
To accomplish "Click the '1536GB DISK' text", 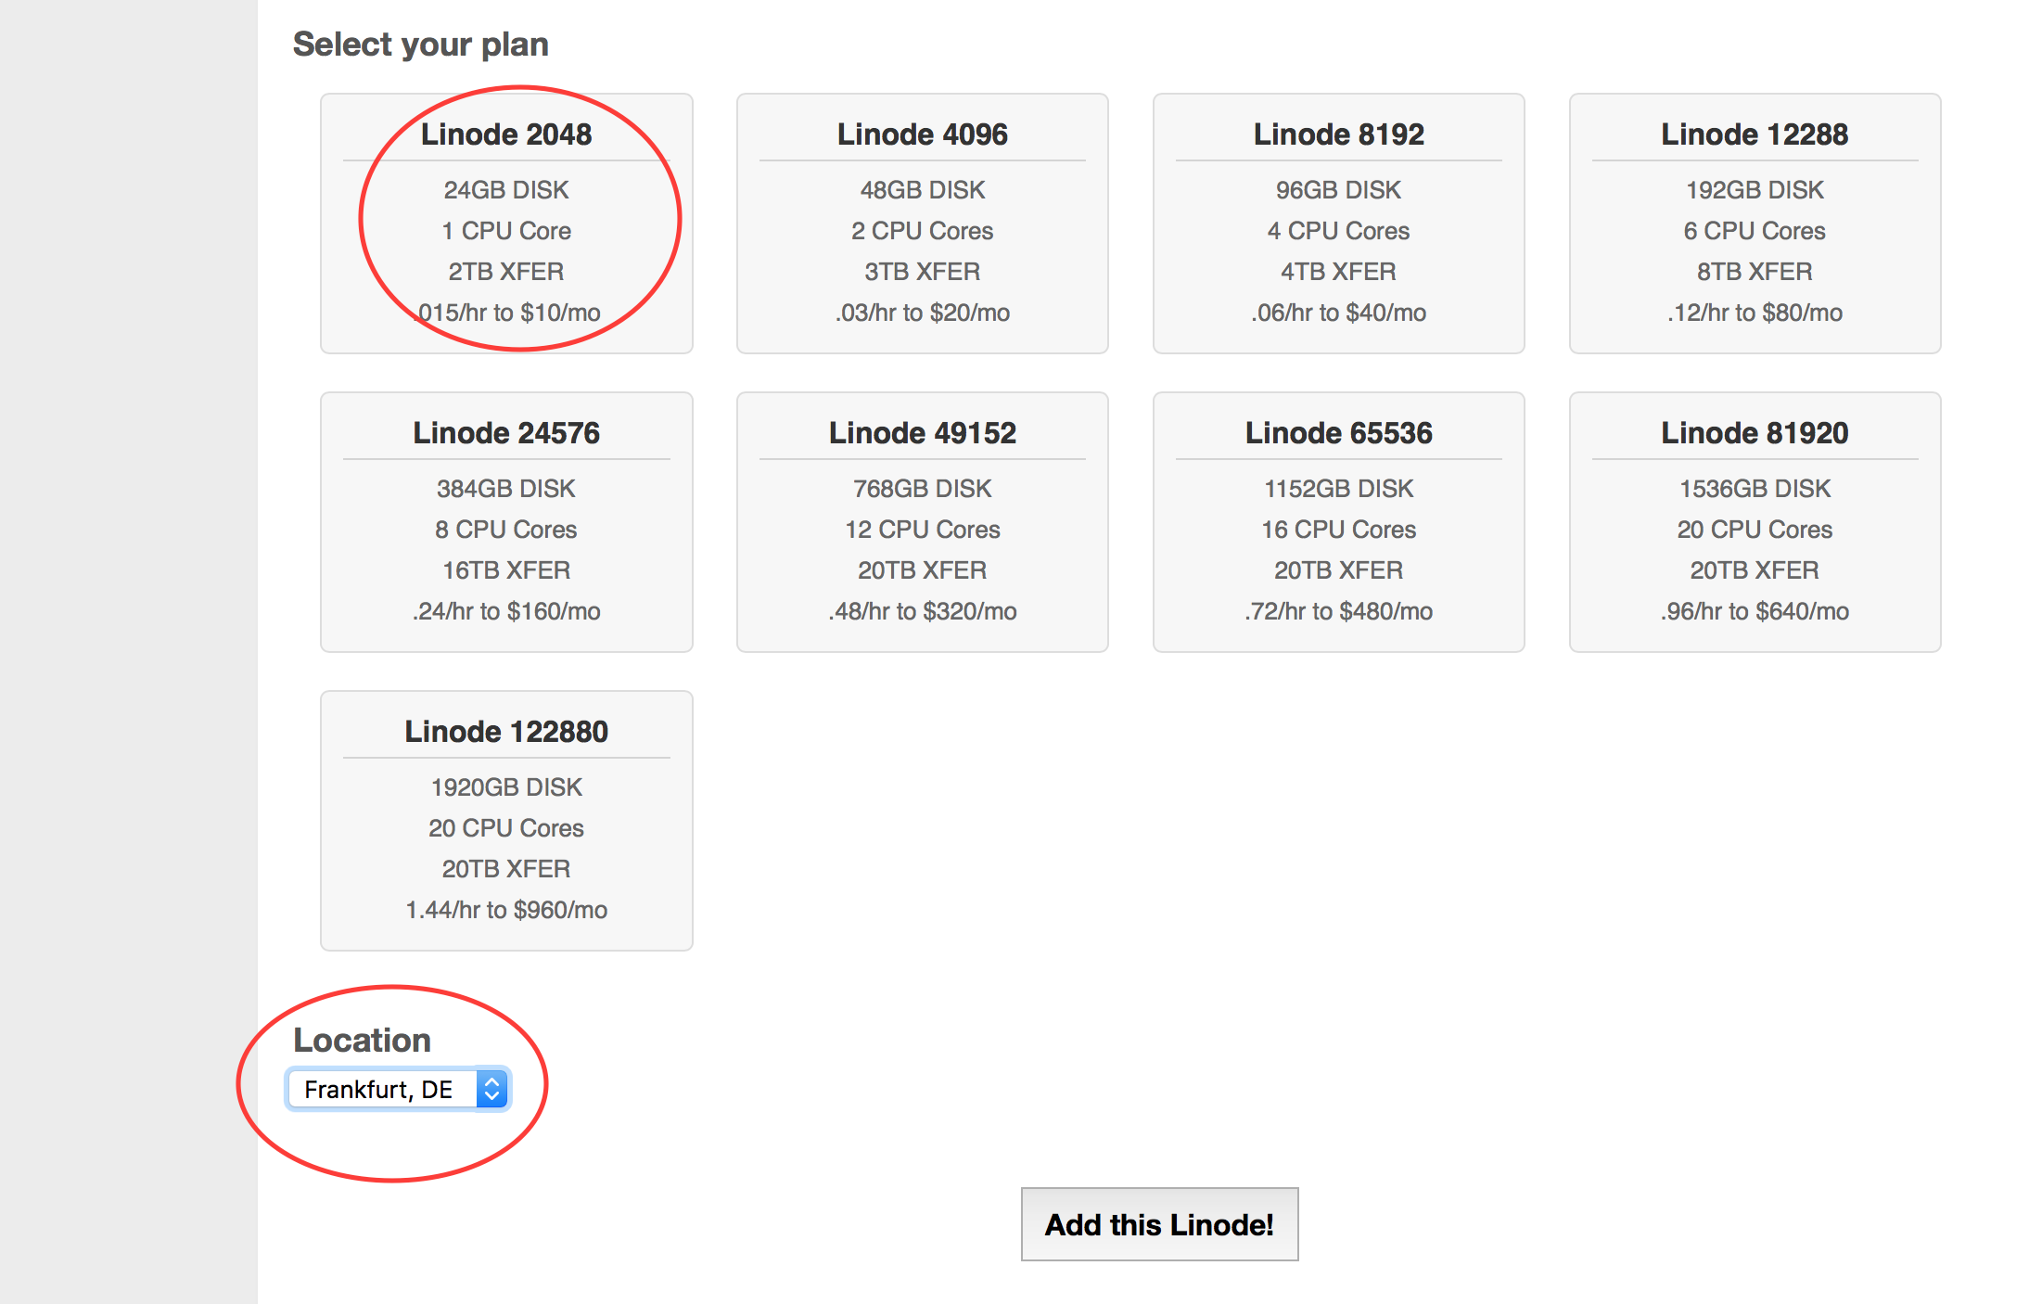I will point(1755,489).
